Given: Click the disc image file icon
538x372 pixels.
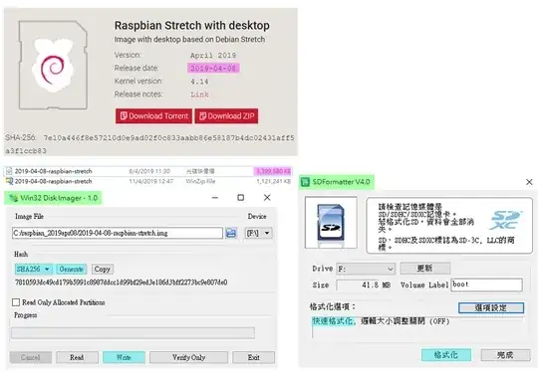Looking at the screenshot, I should [x=9, y=171].
